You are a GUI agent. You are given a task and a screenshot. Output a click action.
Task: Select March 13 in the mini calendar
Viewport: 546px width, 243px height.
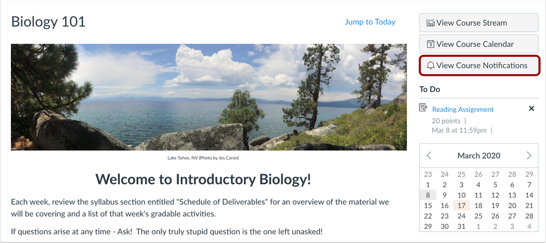pyautogui.click(x=512, y=195)
